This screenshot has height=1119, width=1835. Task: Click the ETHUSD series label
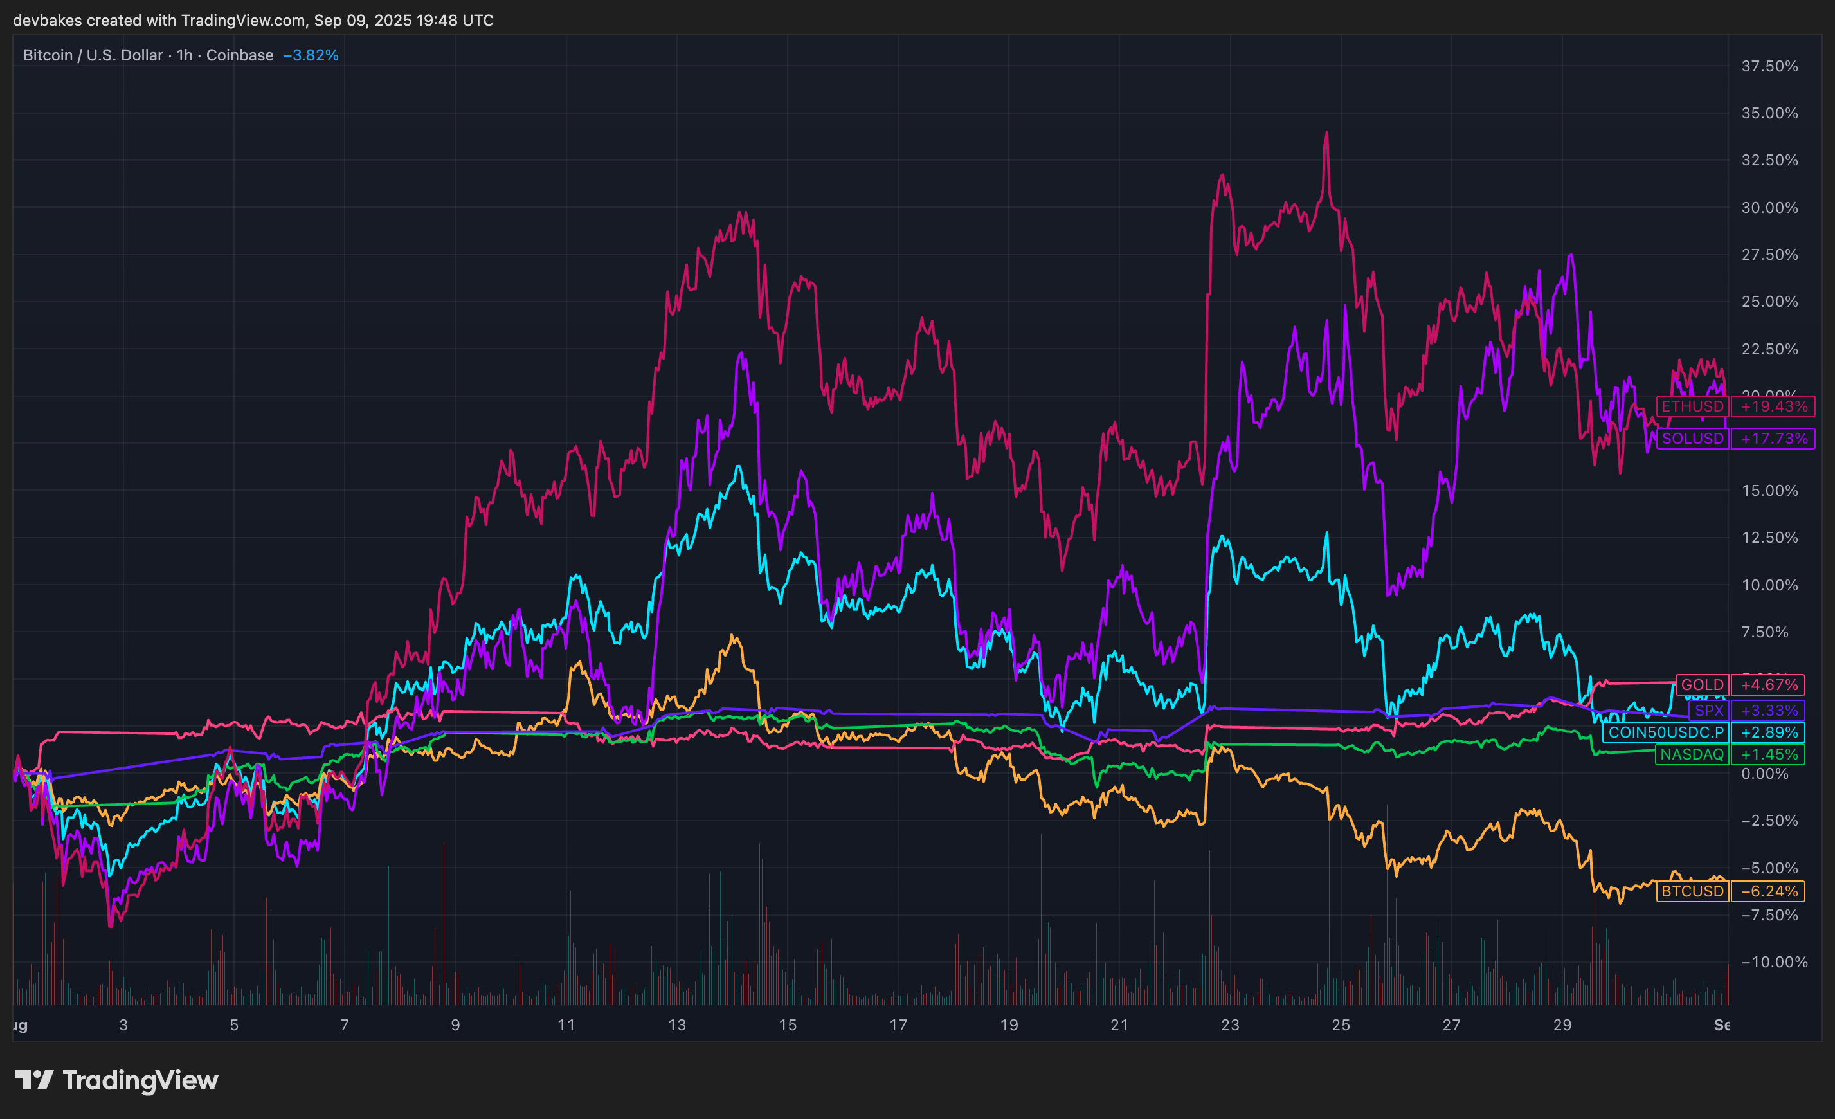tap(1692, 406)
